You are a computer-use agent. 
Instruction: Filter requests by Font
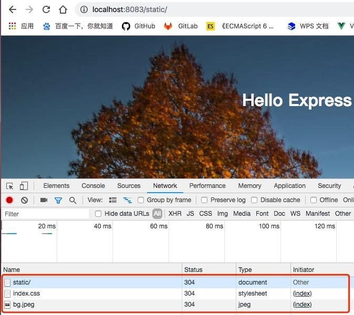click(262, 214)
